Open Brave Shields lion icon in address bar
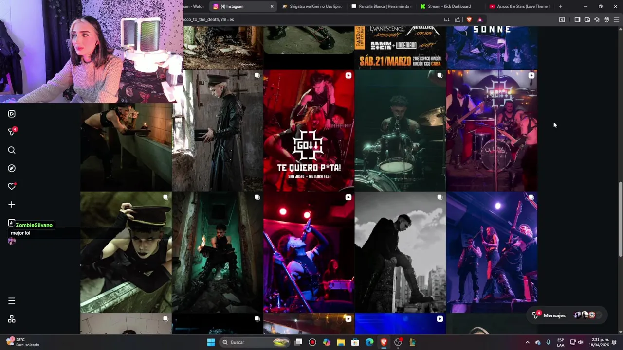Image resolution: width=623 pixels, height=350 pixels. tap(469, 19)
